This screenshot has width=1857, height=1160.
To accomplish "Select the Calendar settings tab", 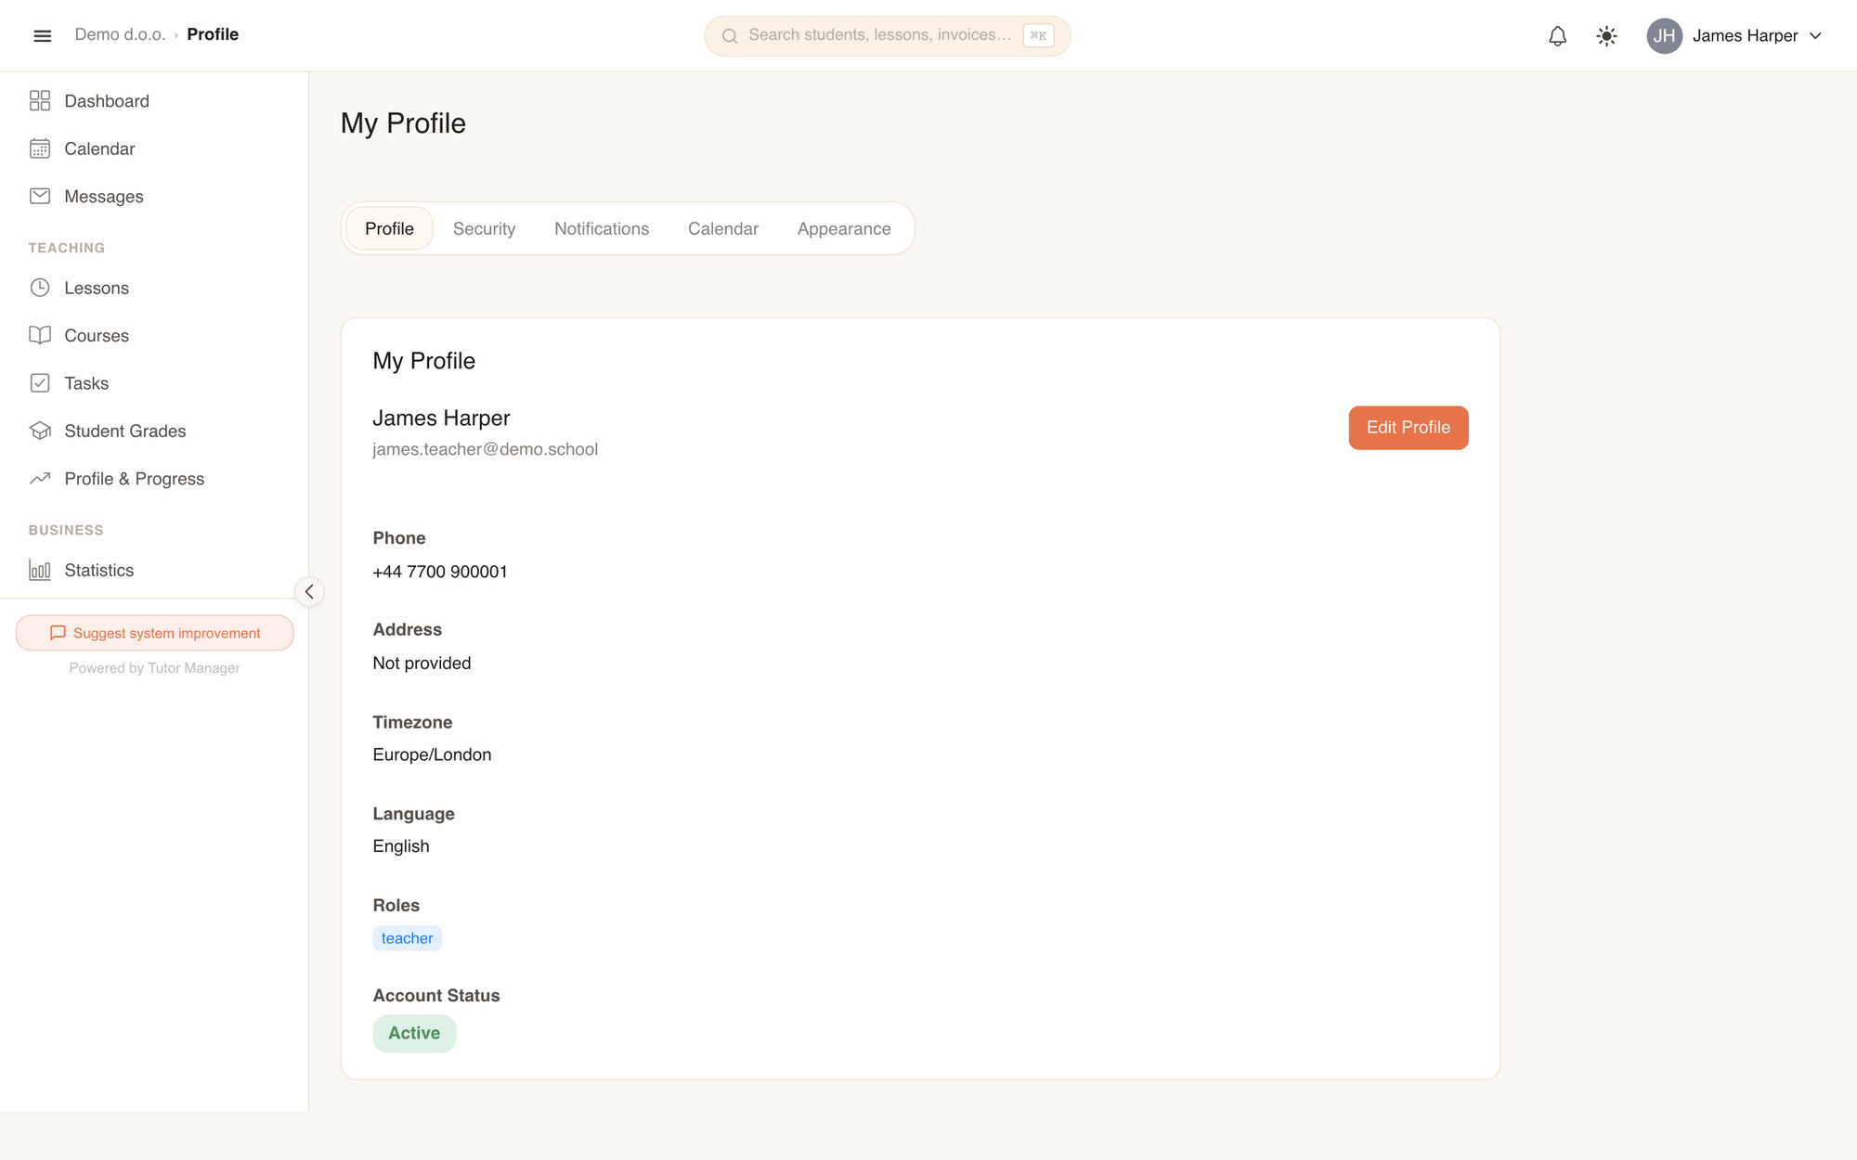I will (723, 229).
